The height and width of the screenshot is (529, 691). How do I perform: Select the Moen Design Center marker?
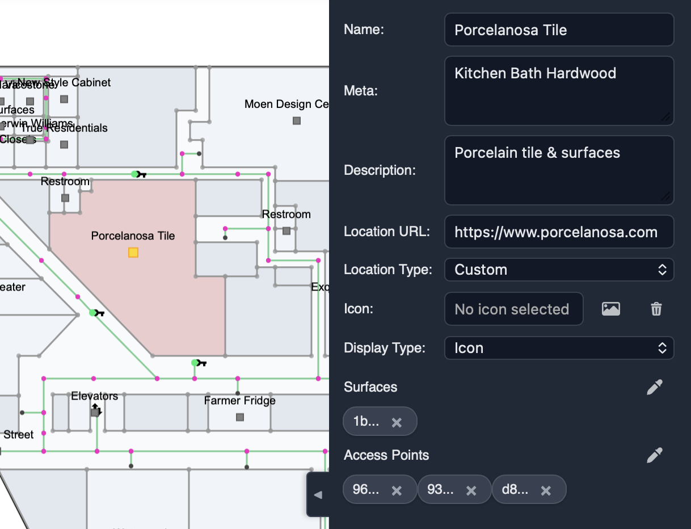point(297,121)
